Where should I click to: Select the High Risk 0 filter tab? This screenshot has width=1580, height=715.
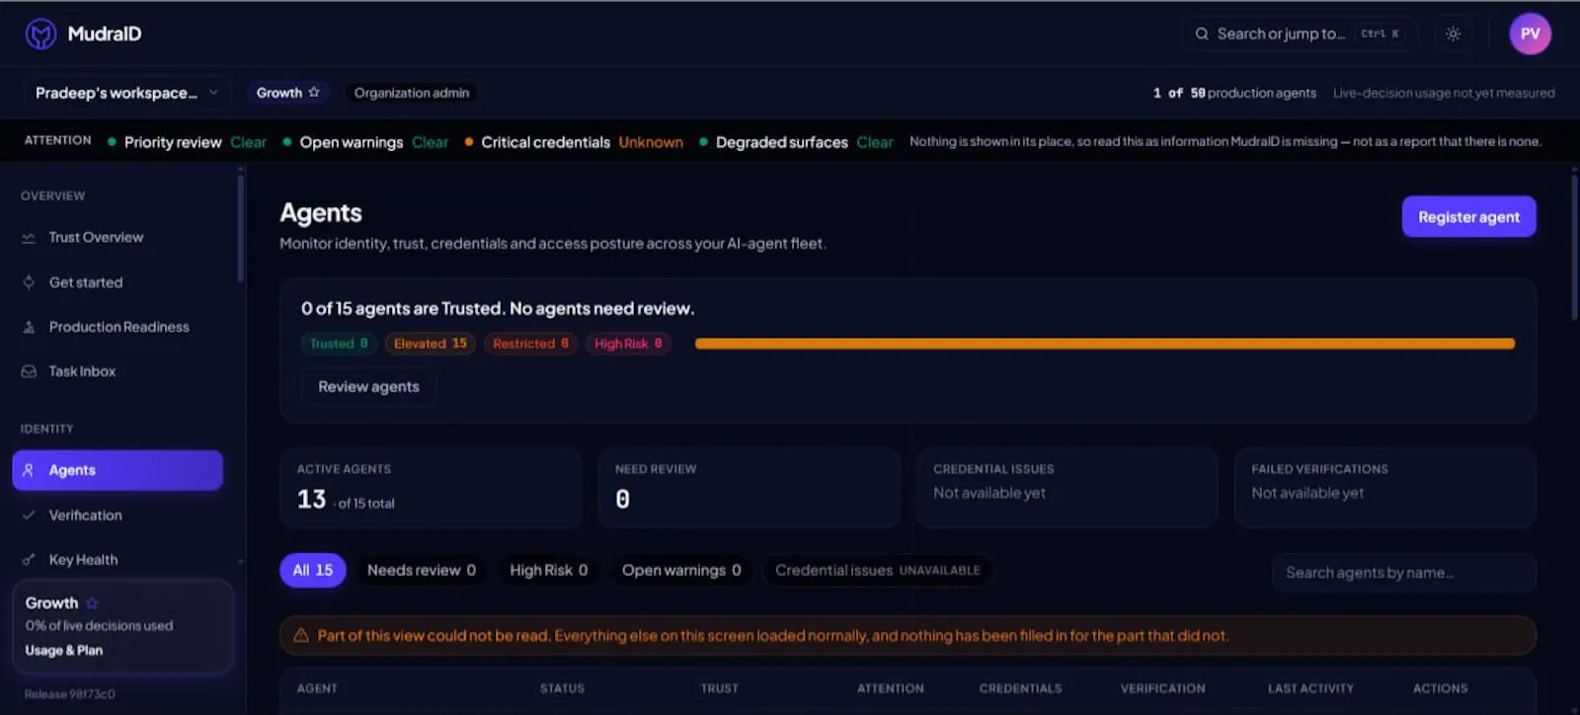(549, 570)
